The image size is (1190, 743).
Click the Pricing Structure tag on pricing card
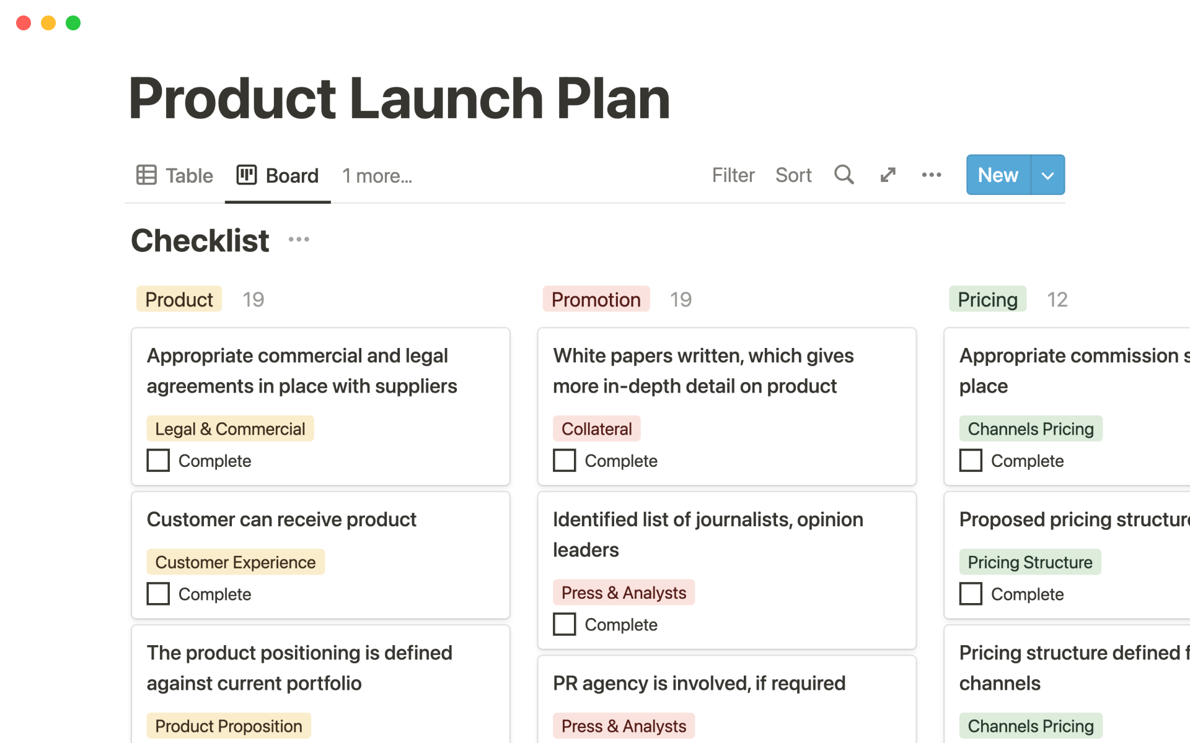[1028, 562]
